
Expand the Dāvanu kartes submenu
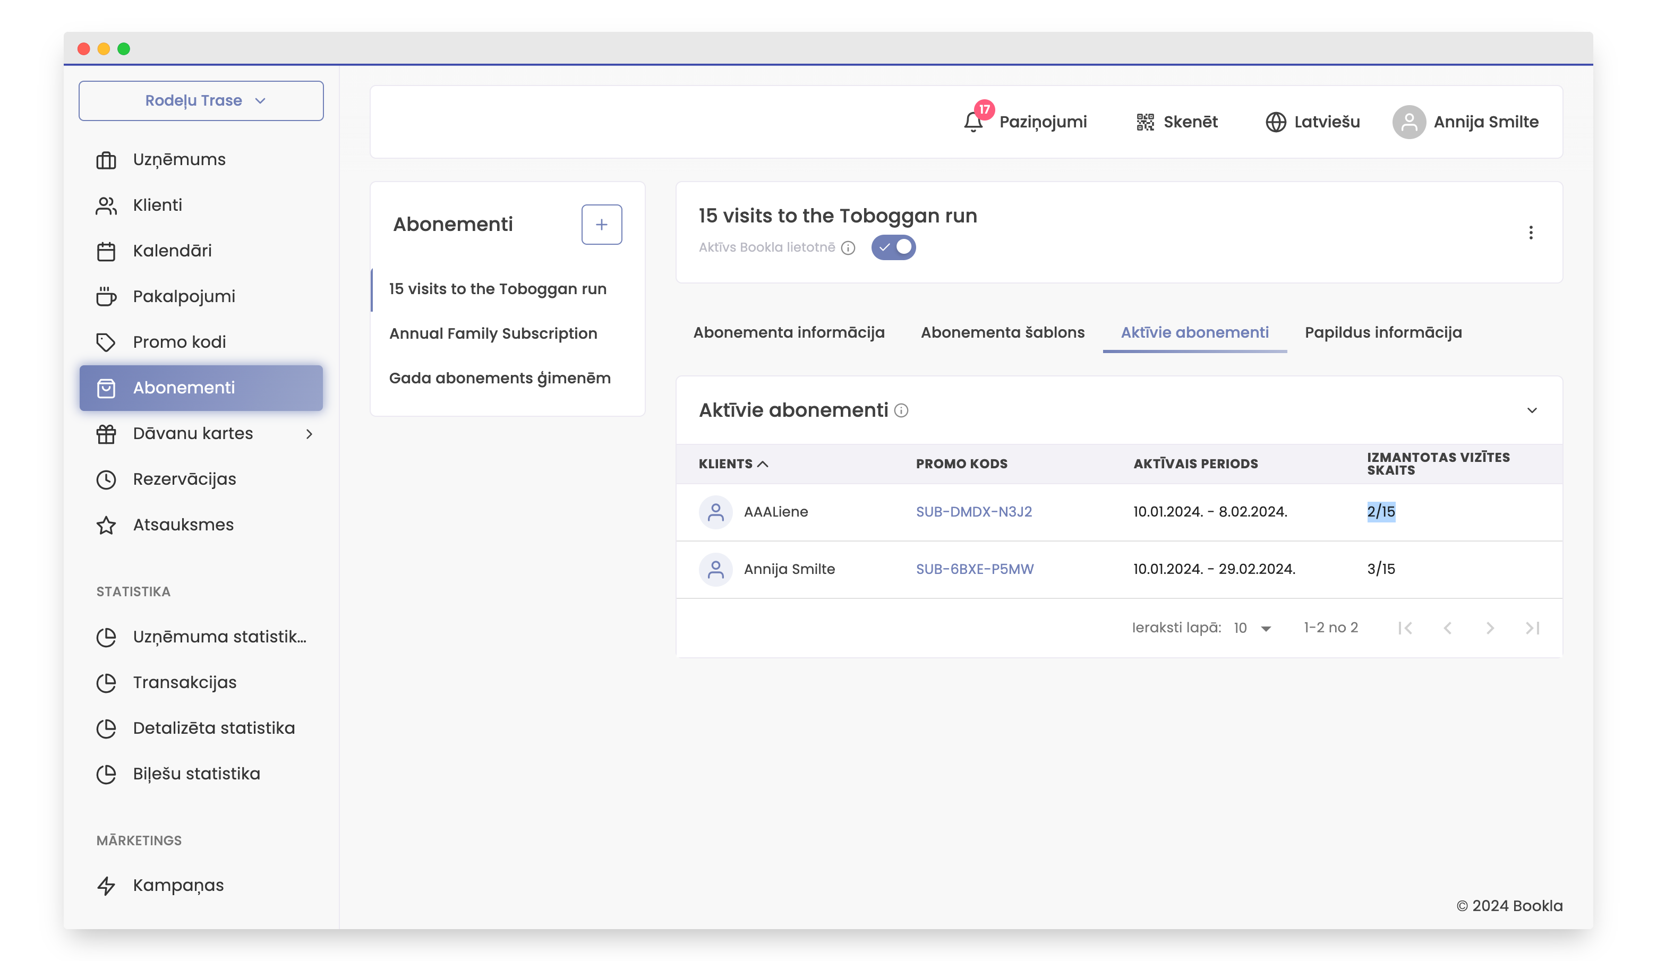click(x=309, y=434)
